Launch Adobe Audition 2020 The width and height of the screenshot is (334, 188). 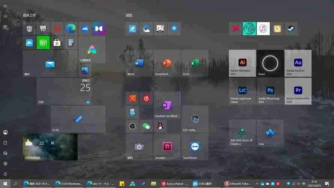coord(298,63)
